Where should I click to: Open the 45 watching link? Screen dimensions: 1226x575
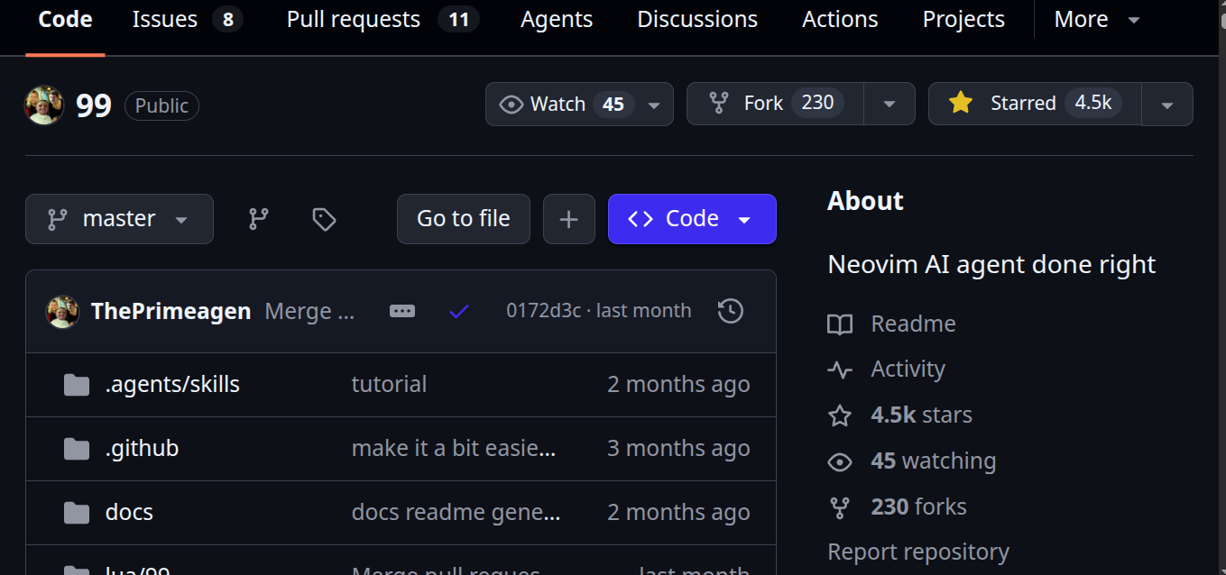pyautogui.click(x=933, y=461)
